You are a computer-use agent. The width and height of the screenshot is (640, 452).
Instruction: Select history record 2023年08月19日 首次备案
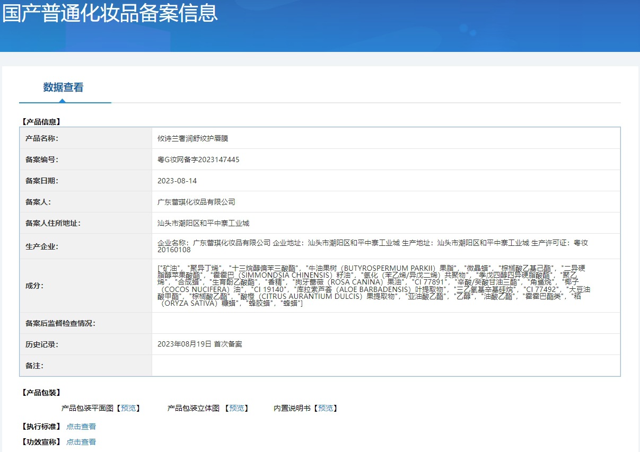click(199, 344)
